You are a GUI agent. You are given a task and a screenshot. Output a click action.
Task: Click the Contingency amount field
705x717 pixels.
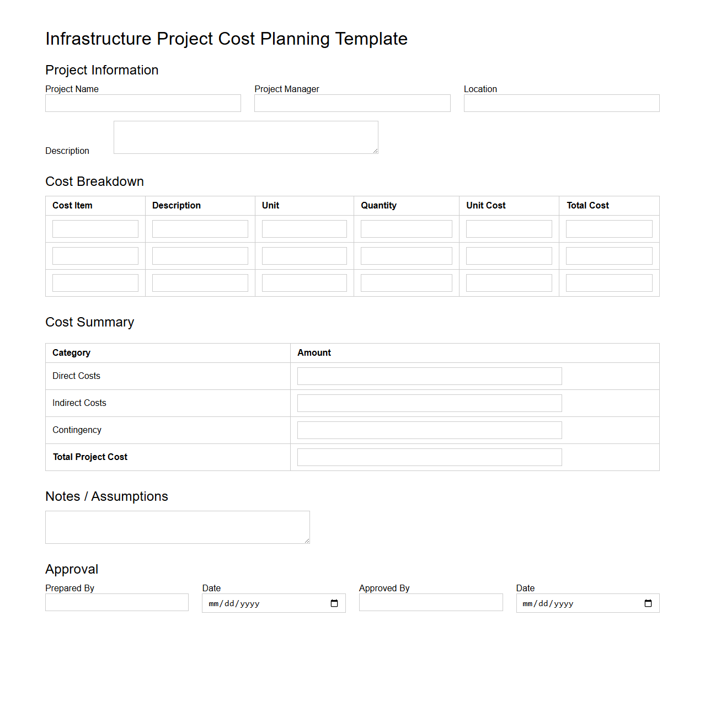pyautogui.click(x=429, y=430)
